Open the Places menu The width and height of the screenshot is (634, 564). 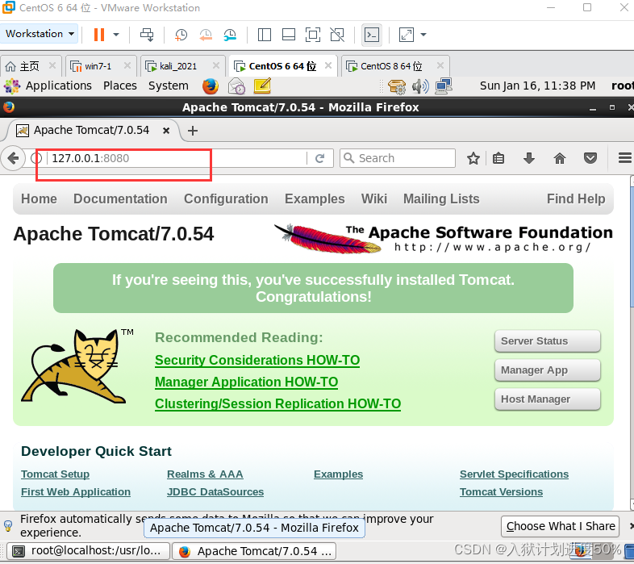click(120, 86)
